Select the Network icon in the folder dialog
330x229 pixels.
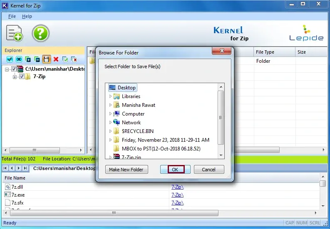point(117,122)
